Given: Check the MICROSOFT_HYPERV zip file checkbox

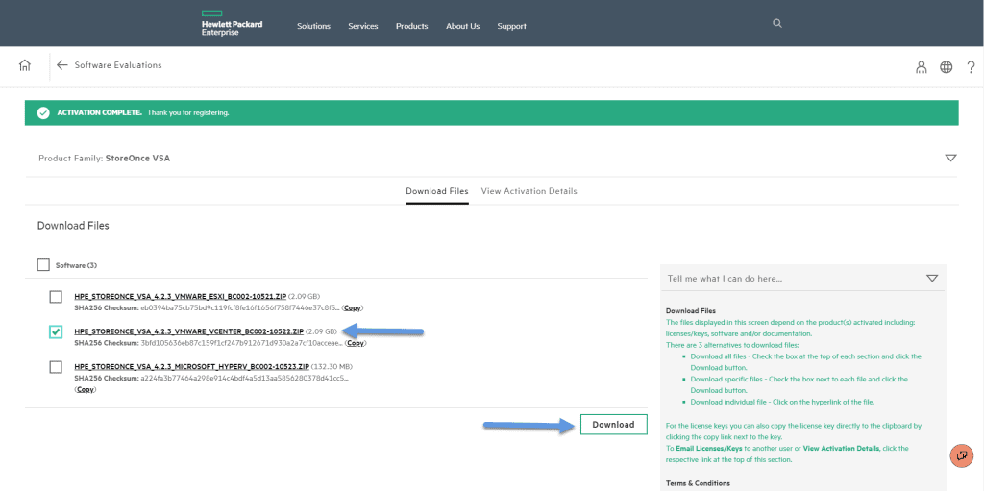Looking at the screenshot, I should (56, 367).
